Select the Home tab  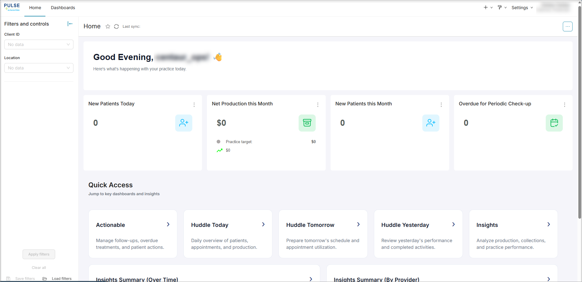pyautogui.click(x=35, y=8)
